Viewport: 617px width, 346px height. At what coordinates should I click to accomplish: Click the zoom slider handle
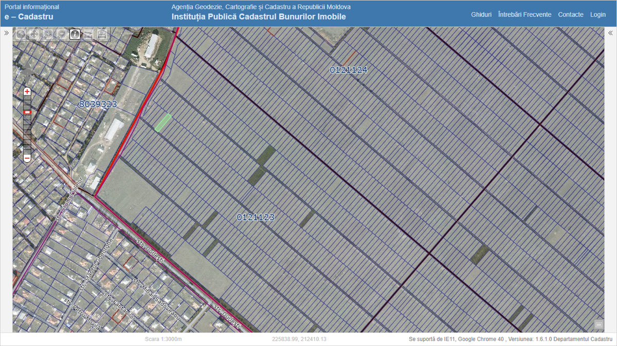coord(27,112)
